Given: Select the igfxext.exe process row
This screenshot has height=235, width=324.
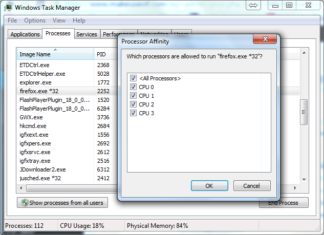Looking at the screenshot, I should tap(67, 135).
